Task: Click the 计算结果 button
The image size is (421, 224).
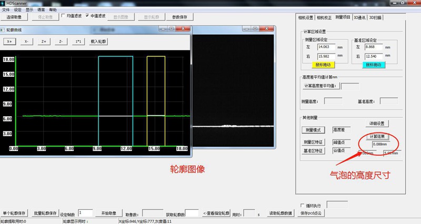Action: pyautogui.click(x=377, y=137)
